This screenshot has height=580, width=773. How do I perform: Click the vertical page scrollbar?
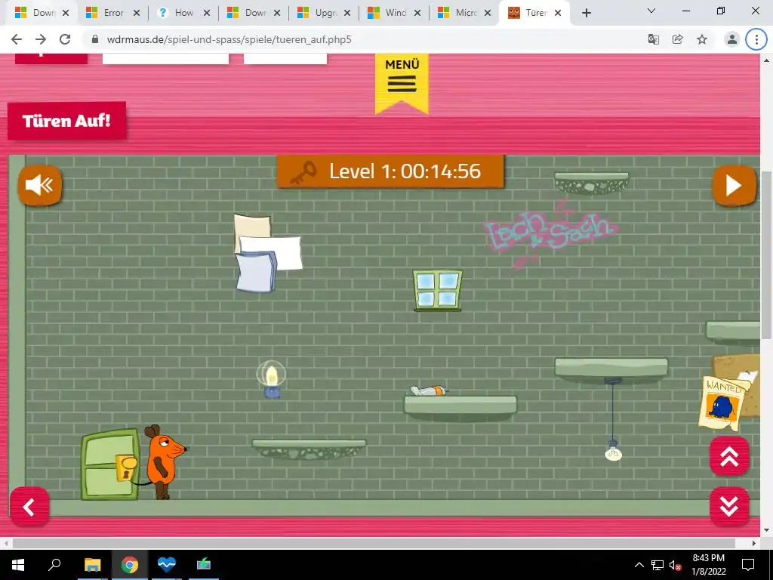766,255
